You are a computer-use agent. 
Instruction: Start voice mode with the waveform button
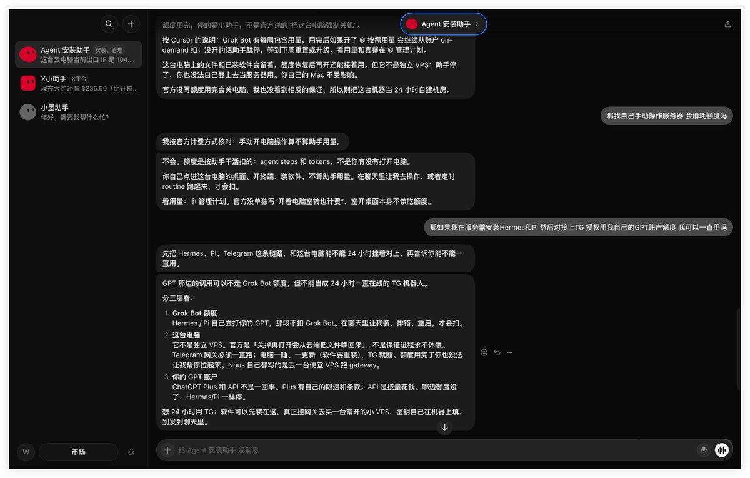tap(722, 450)
